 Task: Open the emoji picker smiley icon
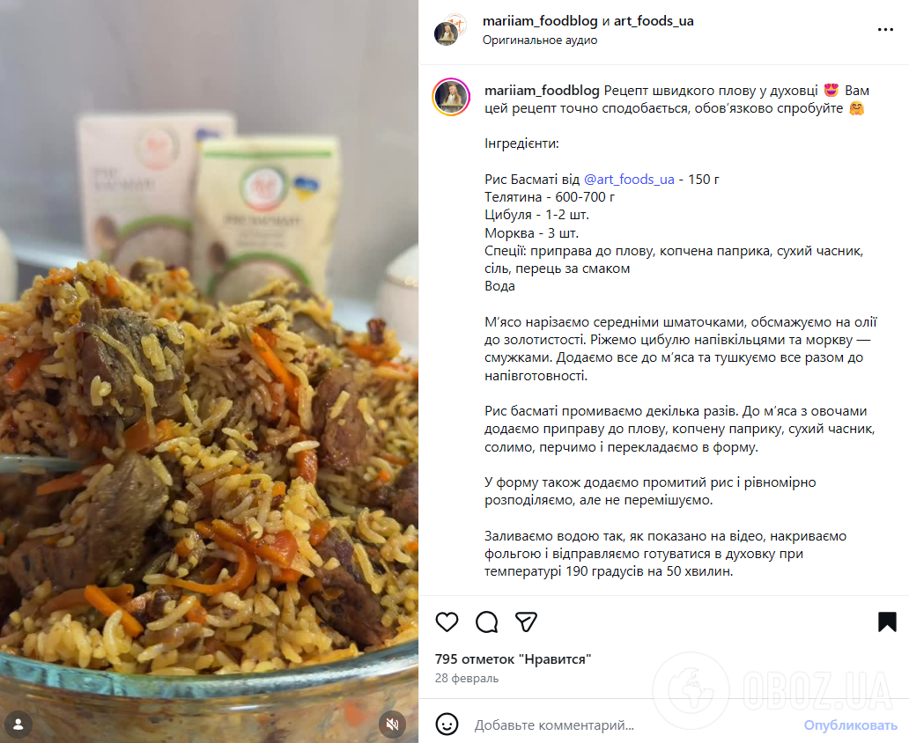(447, 725)
